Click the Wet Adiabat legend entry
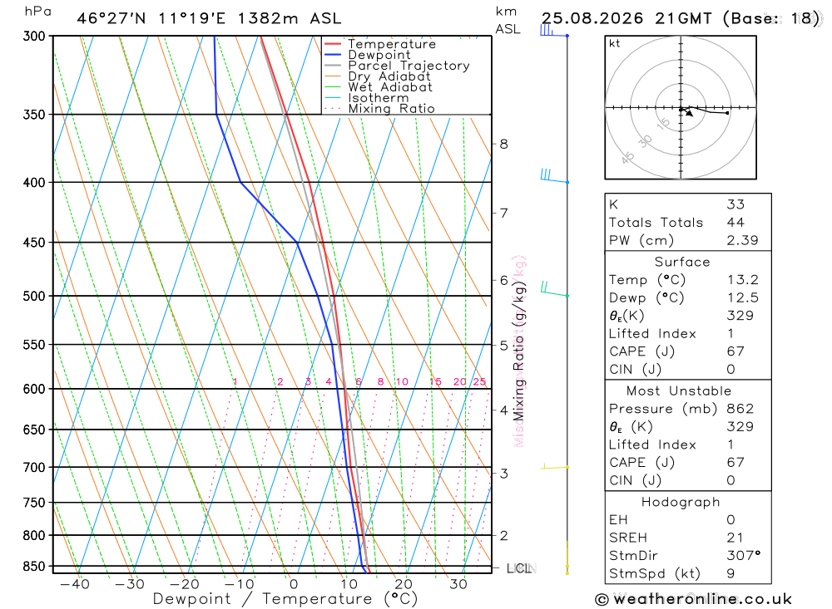This screenshot has height=609, width=832. tap(379, 87)
